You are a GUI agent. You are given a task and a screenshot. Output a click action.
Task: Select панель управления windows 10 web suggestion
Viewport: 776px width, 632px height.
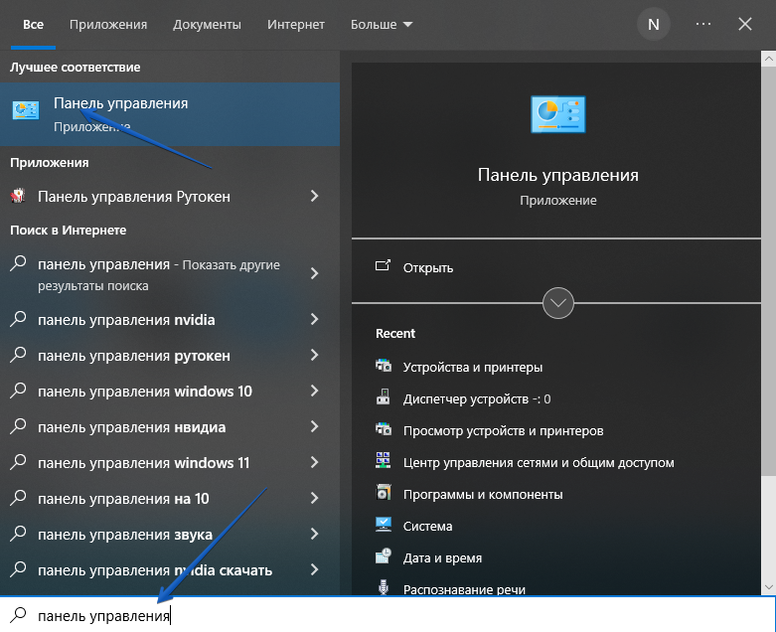pos(144,392)
